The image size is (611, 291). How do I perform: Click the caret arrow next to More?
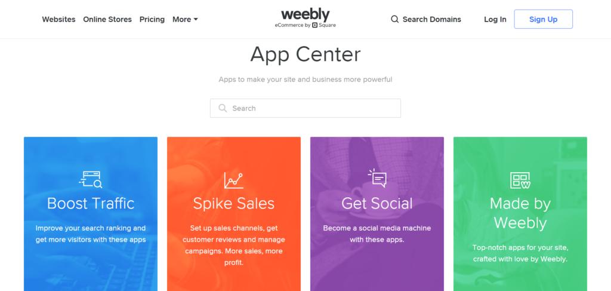tap(196, 19)
